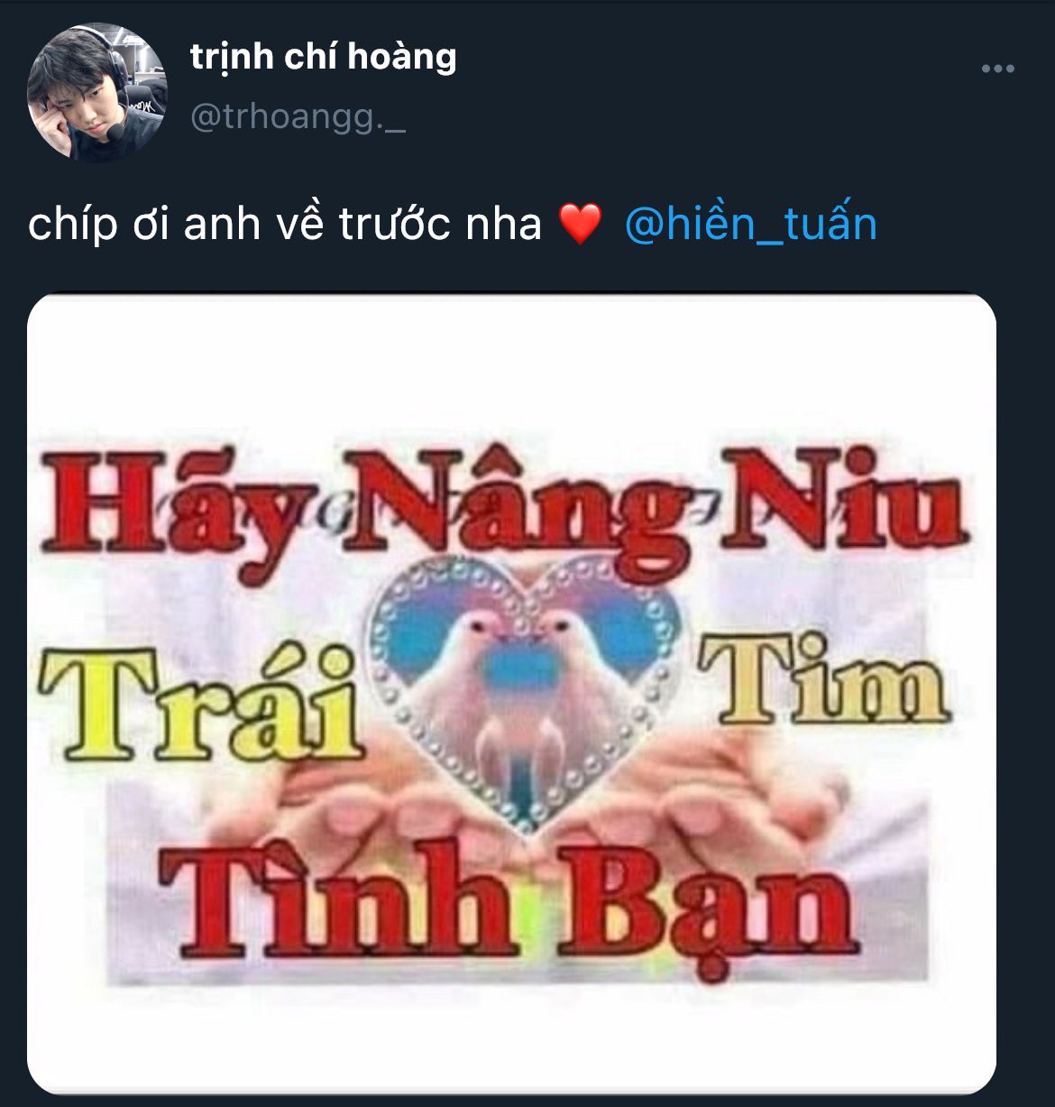Select the tweet text chíp ơi anh về trước nha
This screenshot has width=1055, height=1107.
pos(285,224)
